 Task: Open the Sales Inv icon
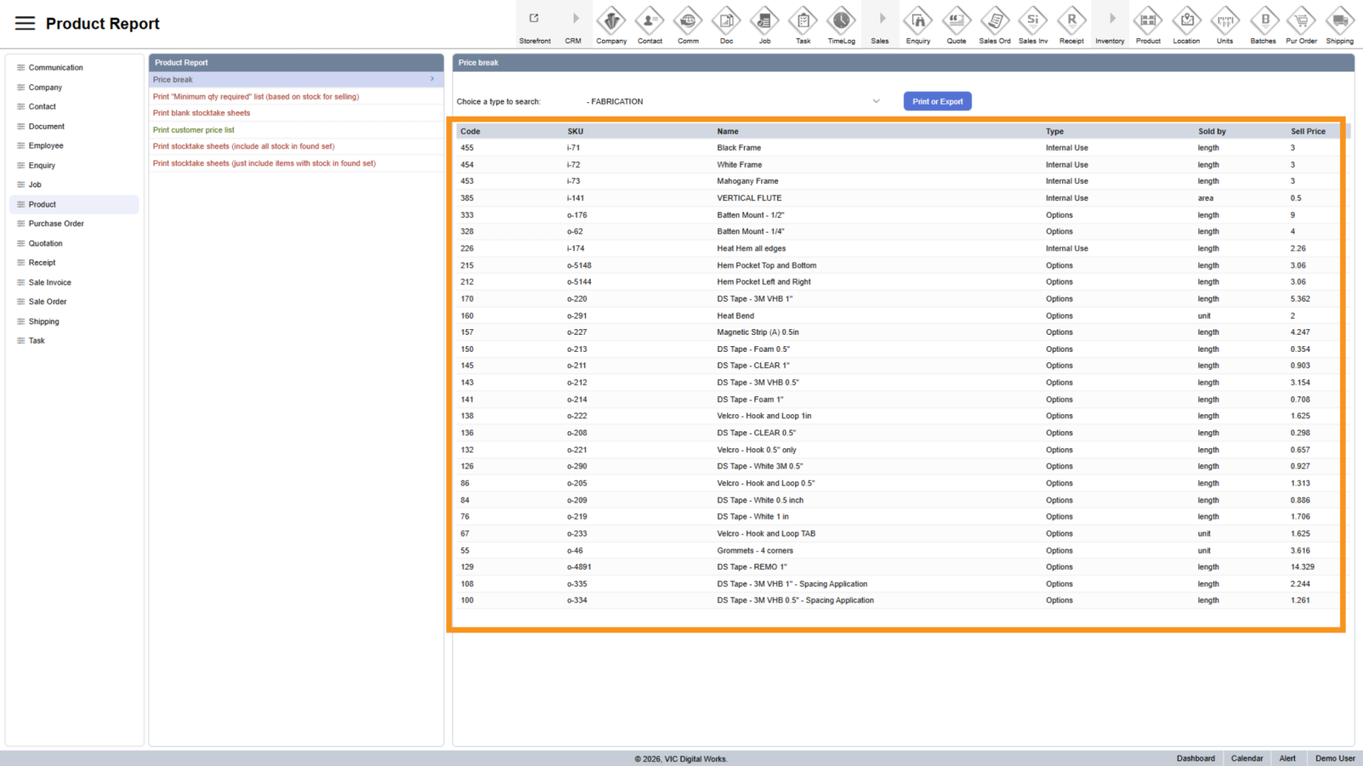(x=1033, y=21)
